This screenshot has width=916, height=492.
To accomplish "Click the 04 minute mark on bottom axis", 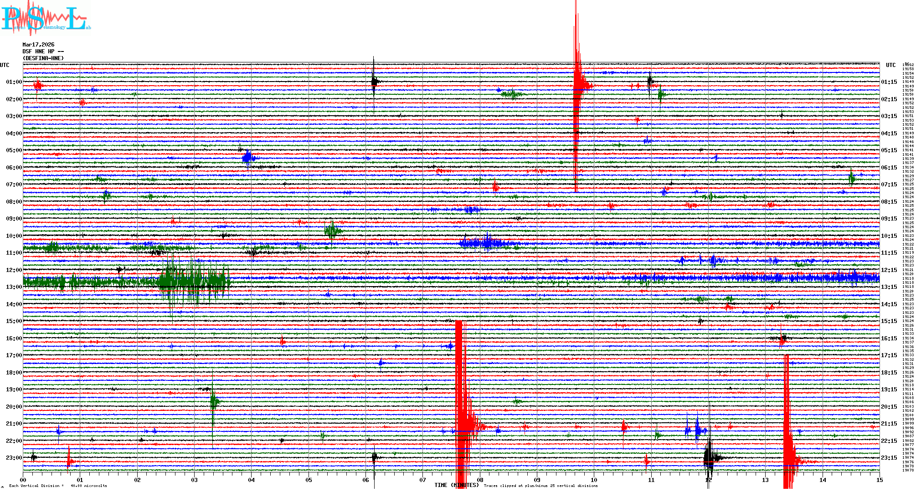I will pyautogui.click(x=252, y=480).
